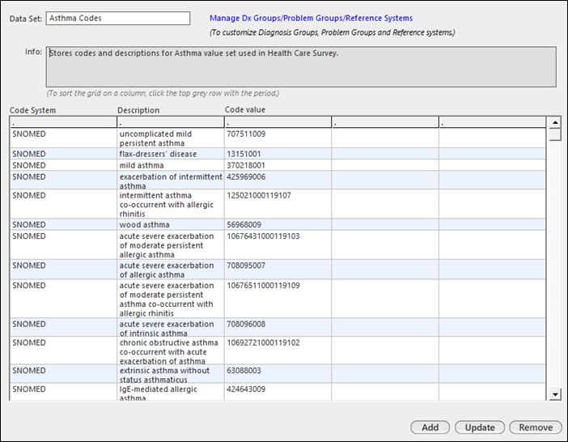Click the Remove button
The width and height of the screenshot is (568, 442).
(x=536, y=427)
